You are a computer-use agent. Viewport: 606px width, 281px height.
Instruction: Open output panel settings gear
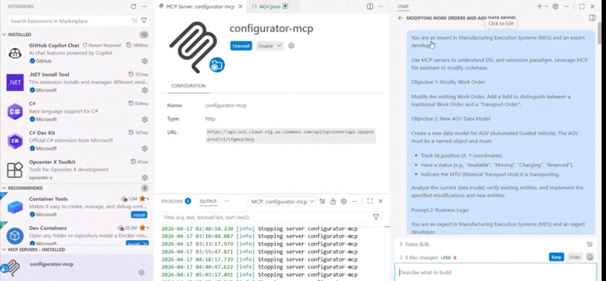(344, 201)
